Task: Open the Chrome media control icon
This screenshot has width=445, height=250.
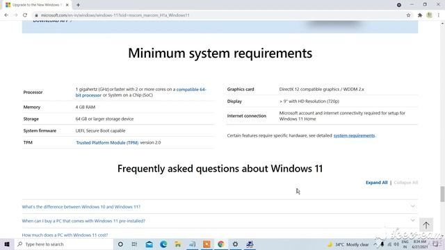Action: pyautogui.click(x=398, y=5)
